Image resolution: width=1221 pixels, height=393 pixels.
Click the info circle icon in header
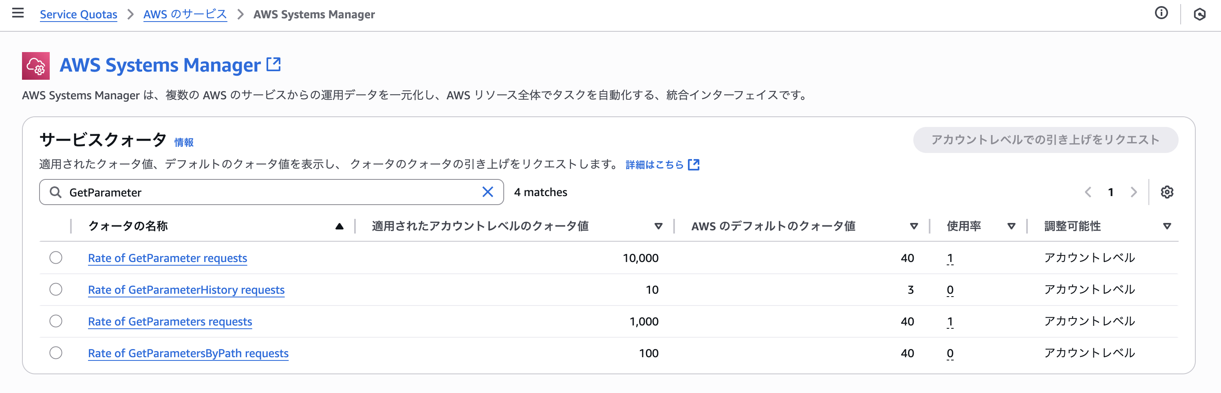tap(1161, 13)
